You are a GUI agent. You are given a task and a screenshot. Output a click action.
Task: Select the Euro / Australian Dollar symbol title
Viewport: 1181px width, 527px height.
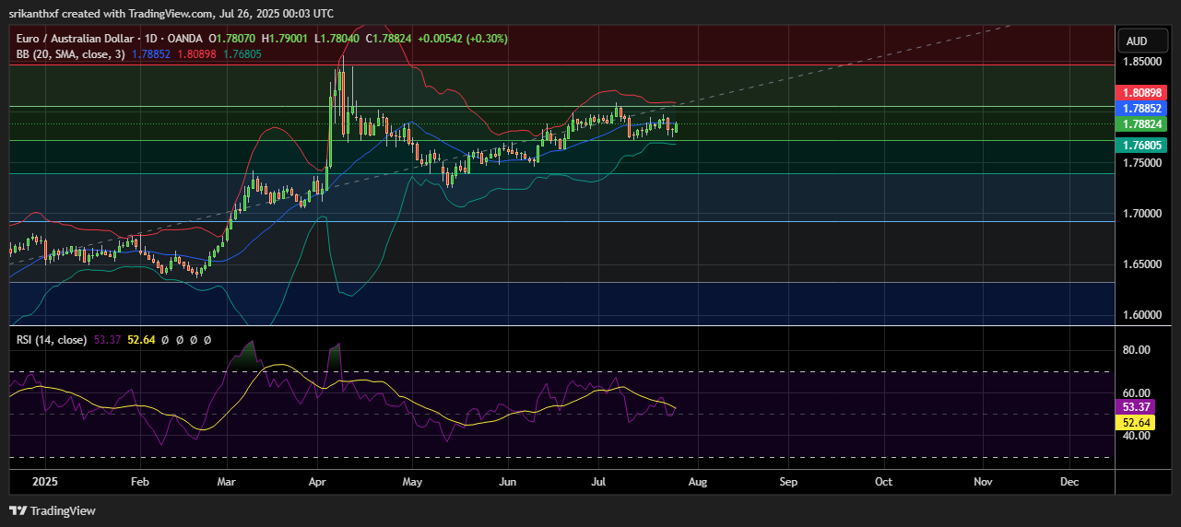point(77,39)
